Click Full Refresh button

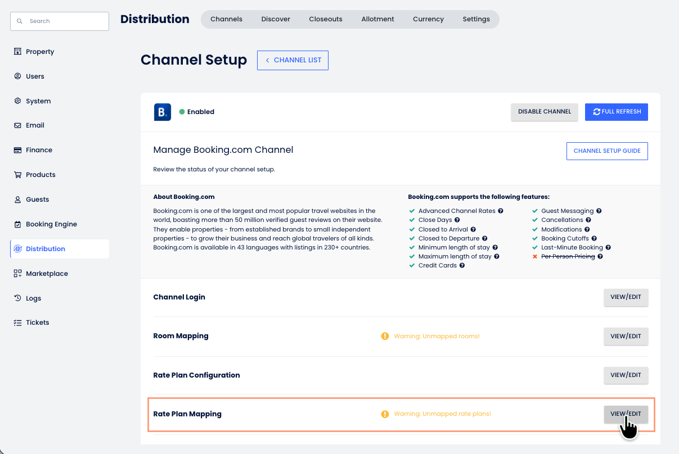pyautogui.click(x=617, y=112)
